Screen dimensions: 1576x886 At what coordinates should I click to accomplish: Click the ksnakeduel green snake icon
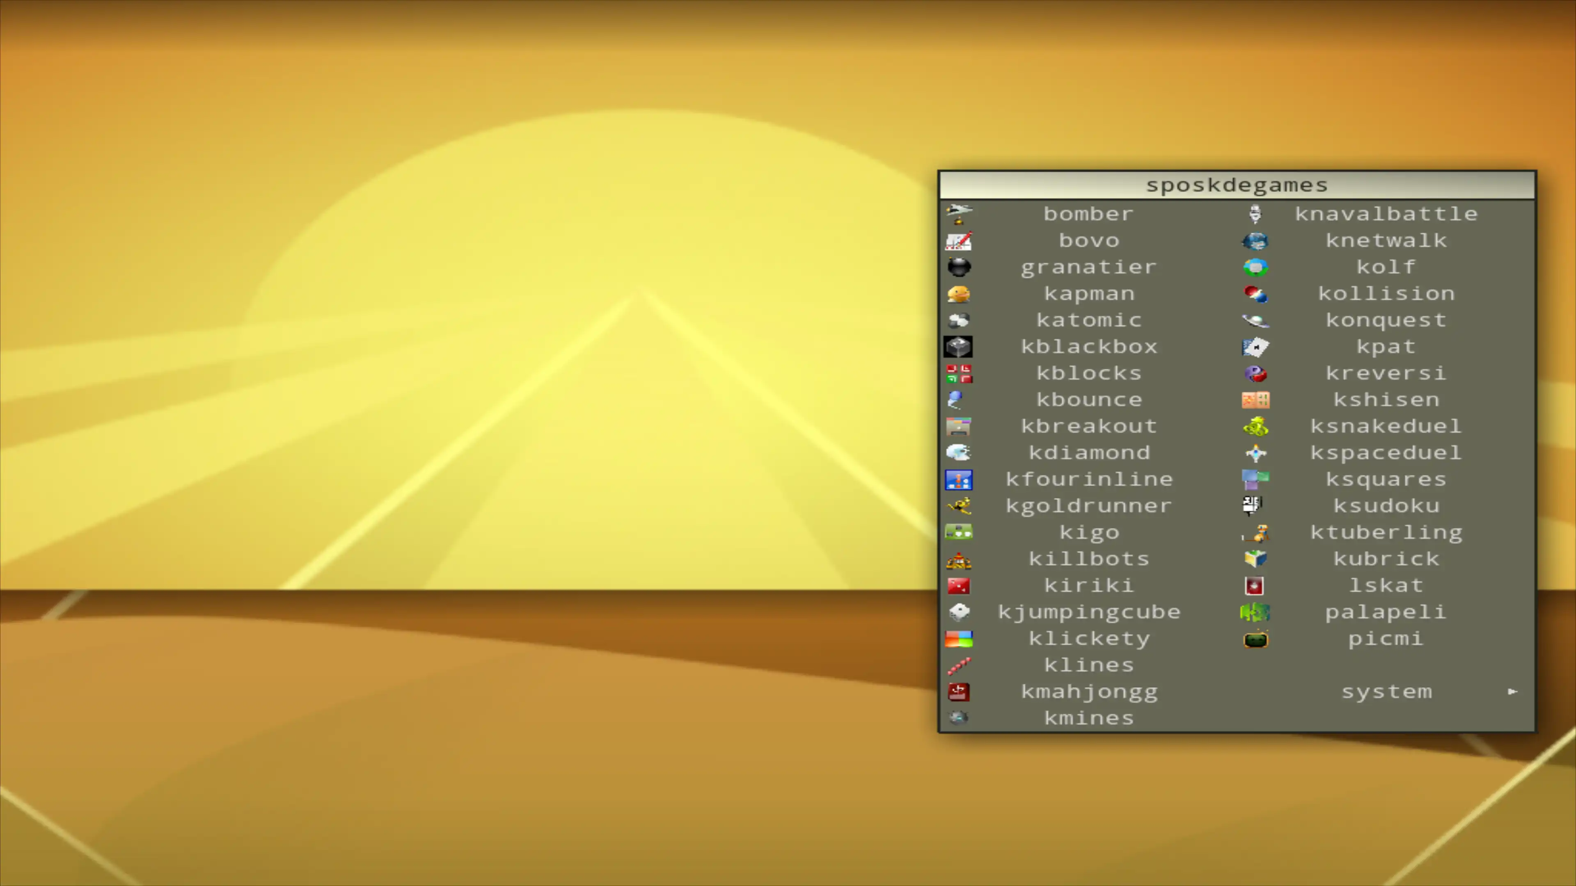point(1255,426)
